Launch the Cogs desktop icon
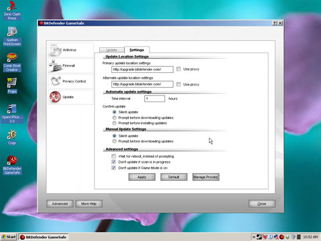The height and width of the screenshot is (241, 321). click(12, 137)
